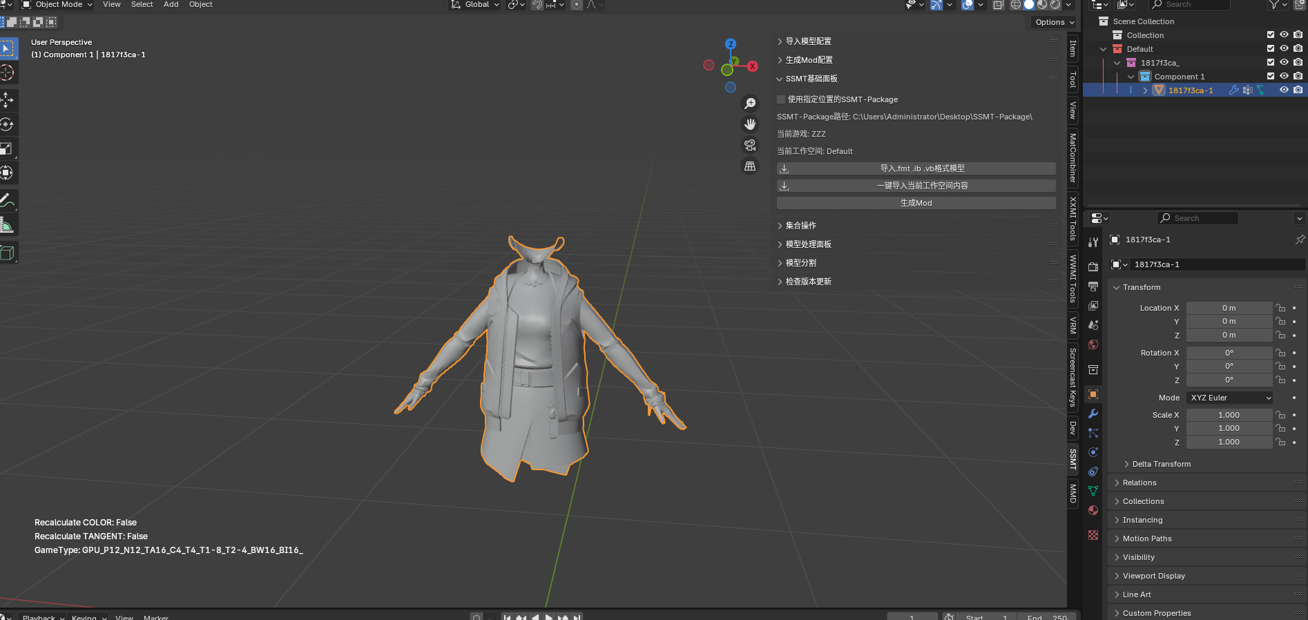This screenshot has width=1308, height=620.
Task: Click the Scale Z value field
Action: point(1229,442)
